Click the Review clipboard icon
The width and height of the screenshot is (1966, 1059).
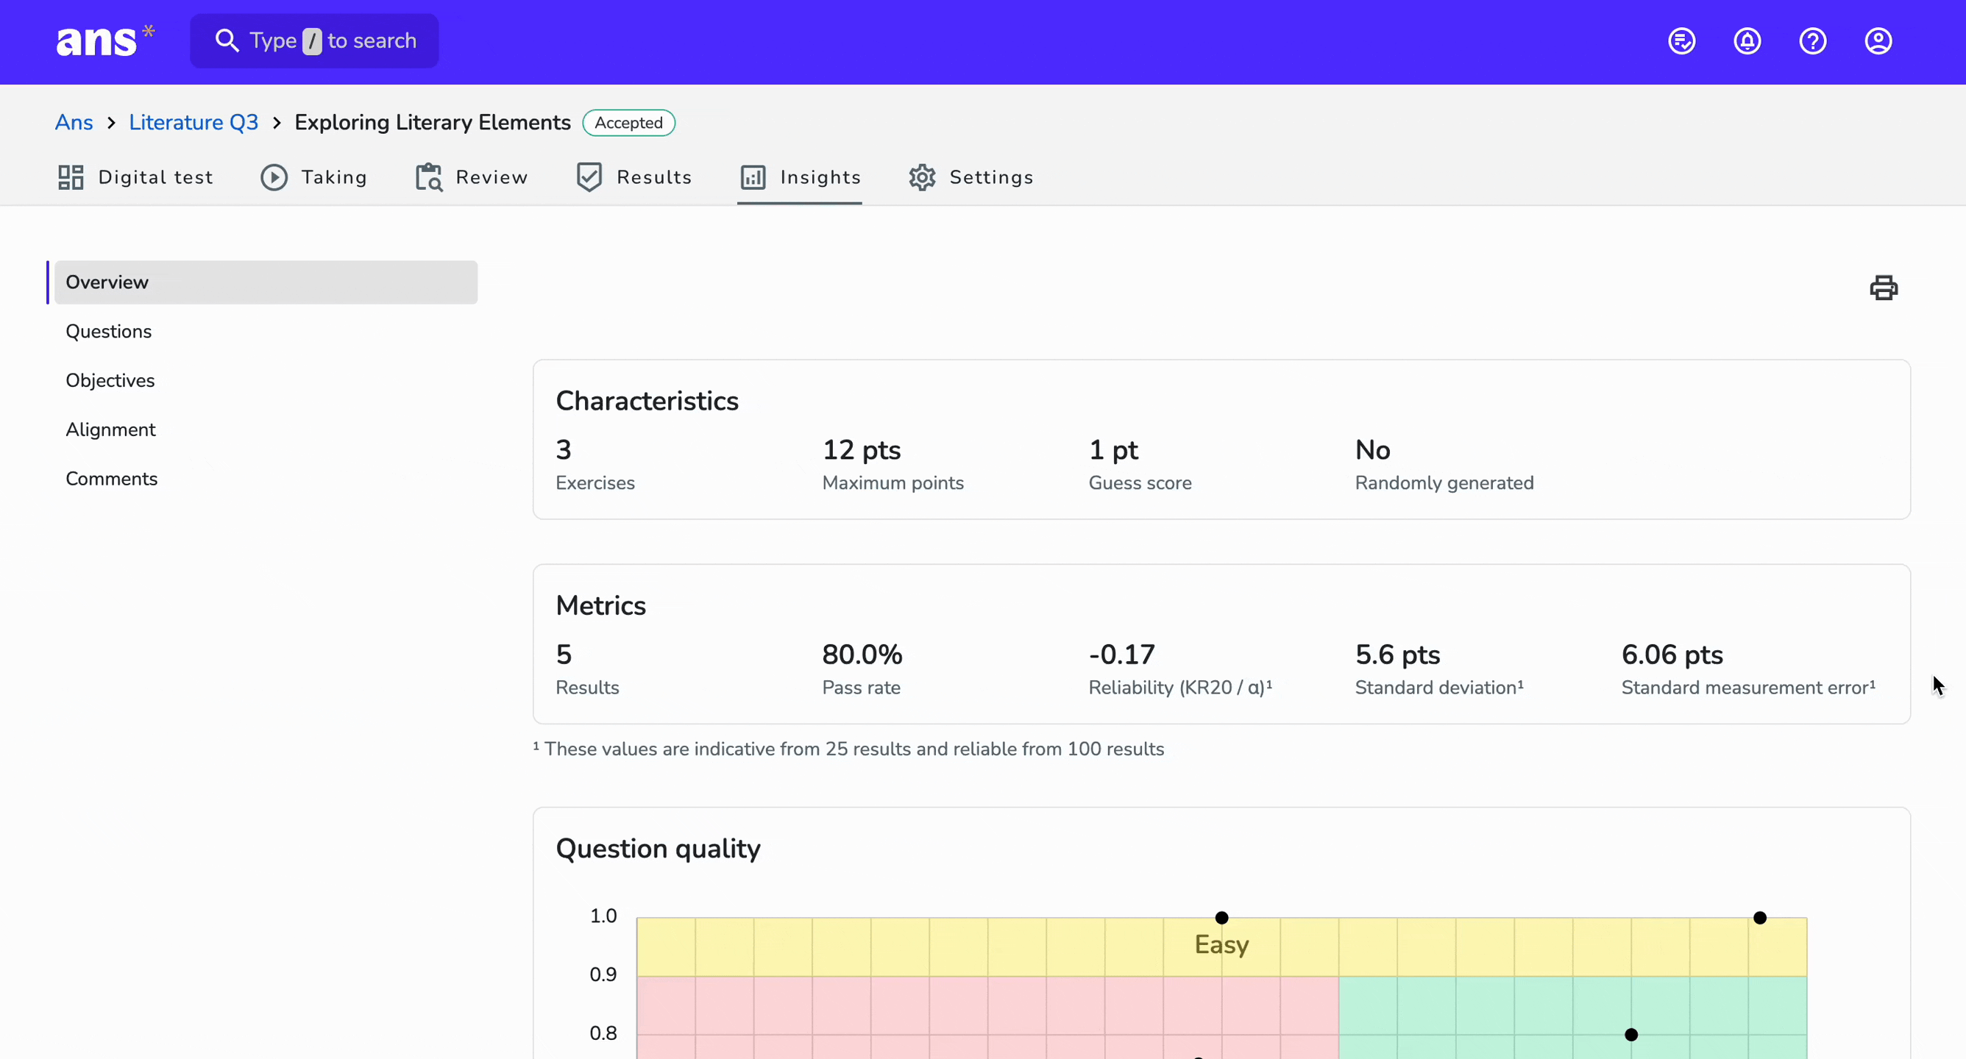429,177
